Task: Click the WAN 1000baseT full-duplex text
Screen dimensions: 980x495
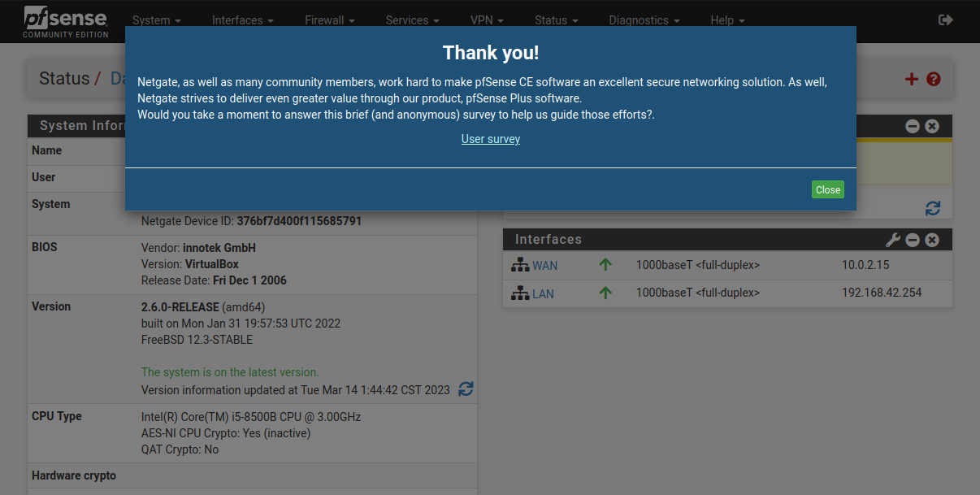Action: [x=698, y=265]
